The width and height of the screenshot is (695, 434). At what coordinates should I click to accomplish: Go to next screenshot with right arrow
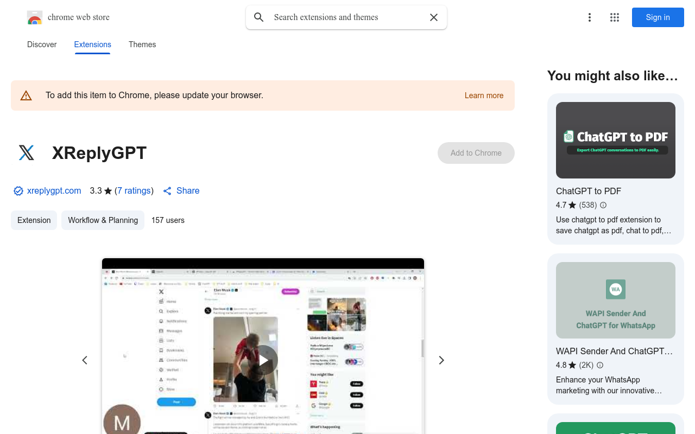pos(441,360)
